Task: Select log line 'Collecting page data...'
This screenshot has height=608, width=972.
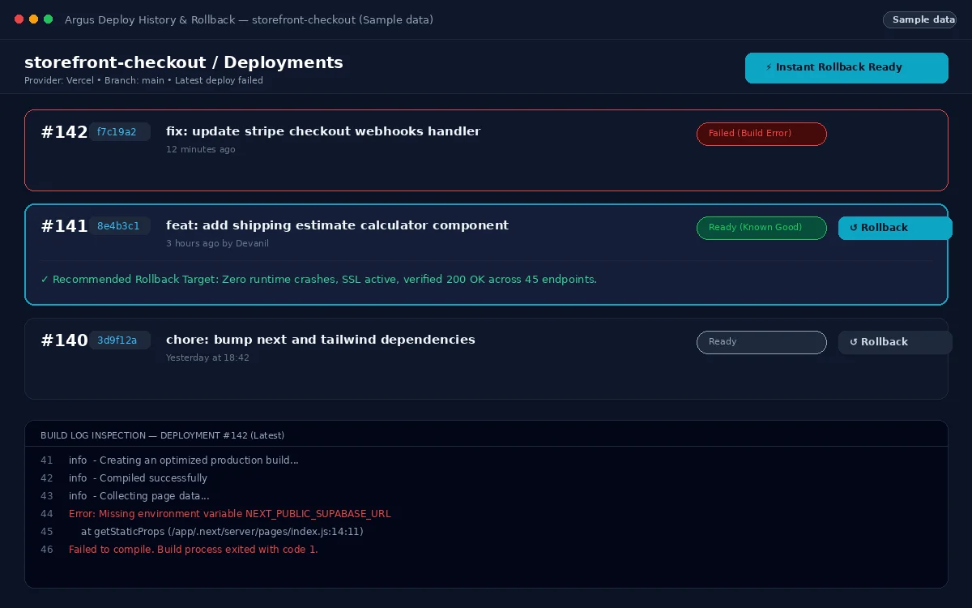Action: pyautogui.click(x=139, y=496)
